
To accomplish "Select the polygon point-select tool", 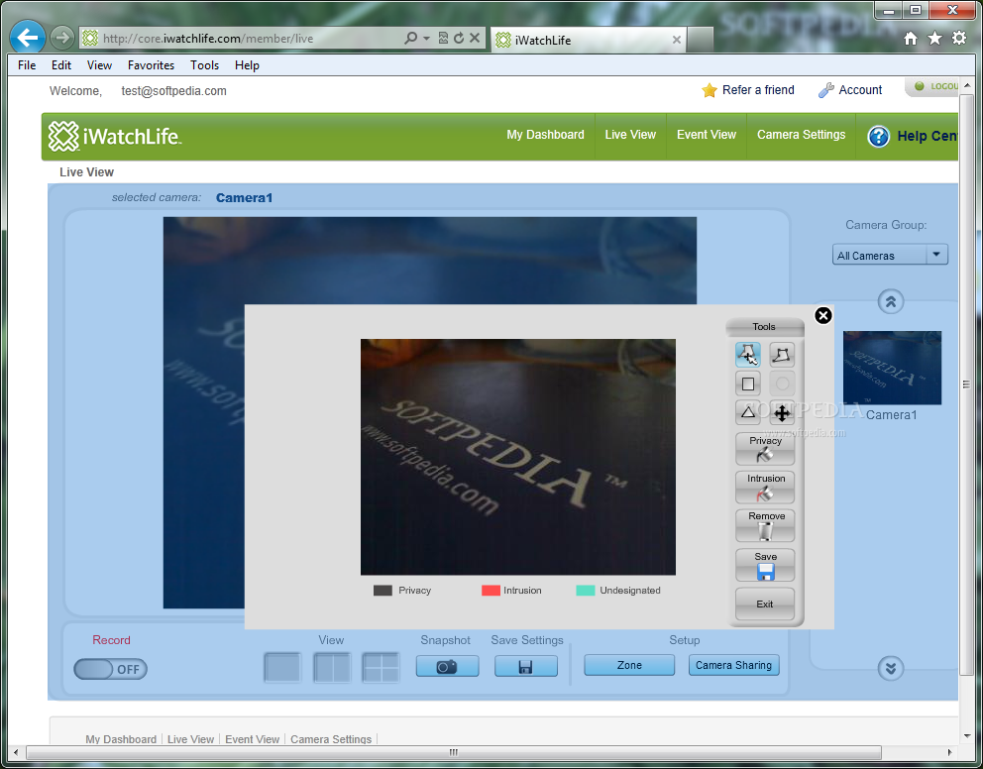I will (x=748, y=355).
